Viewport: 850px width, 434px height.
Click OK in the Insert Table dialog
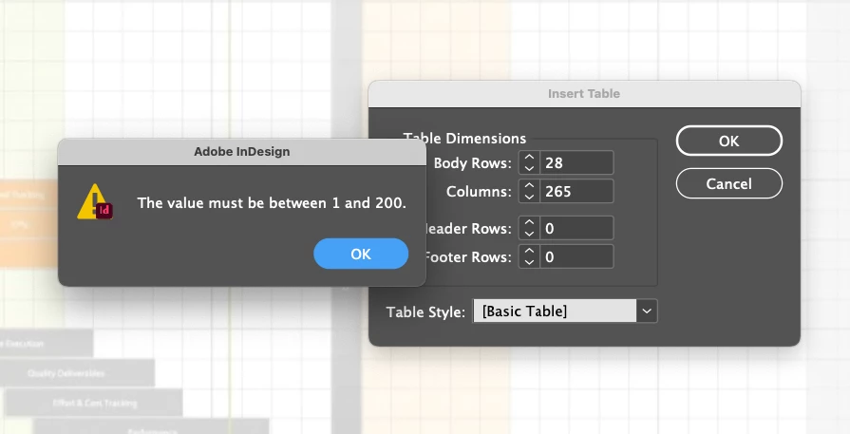coord(729,141)
